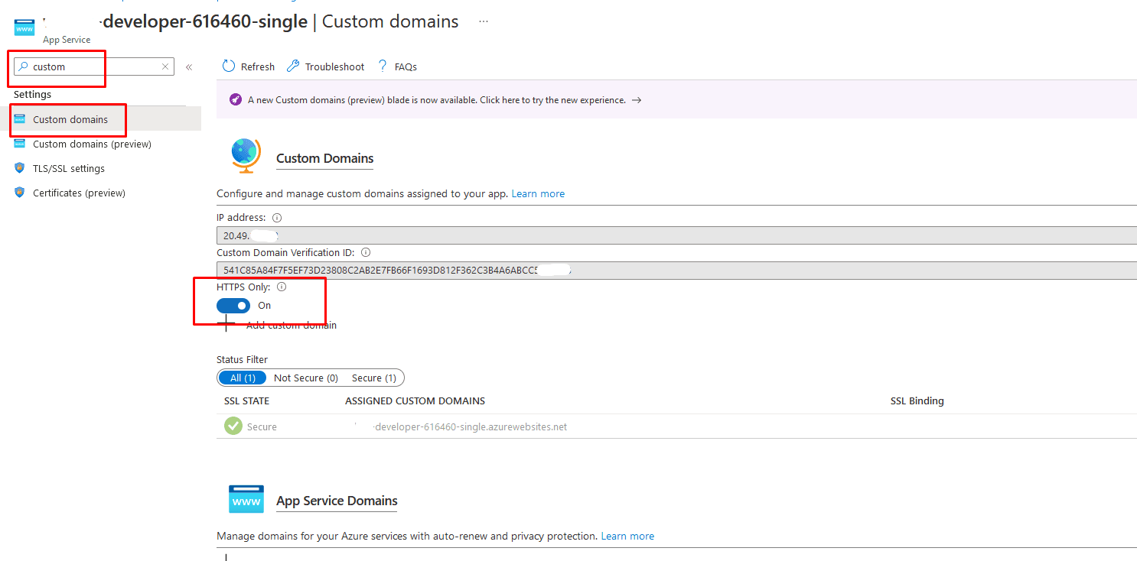Click info icon next to HTTPS Only
The width and height of the screenshot is (1137, 561).
click(x=282, y=287)
